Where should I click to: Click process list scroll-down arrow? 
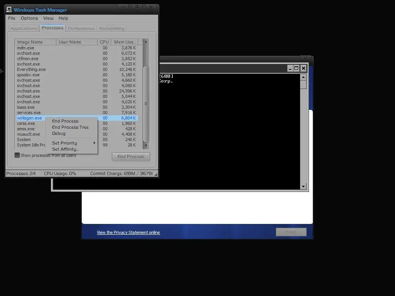[x=146, y=145]
